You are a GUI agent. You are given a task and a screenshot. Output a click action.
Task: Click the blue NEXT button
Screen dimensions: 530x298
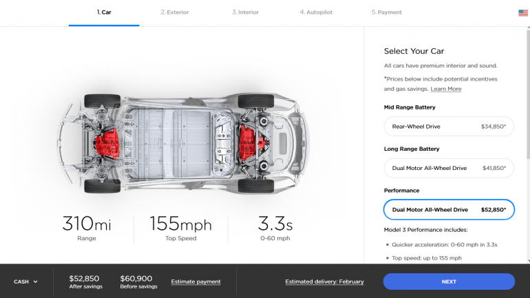pos(449,281)
